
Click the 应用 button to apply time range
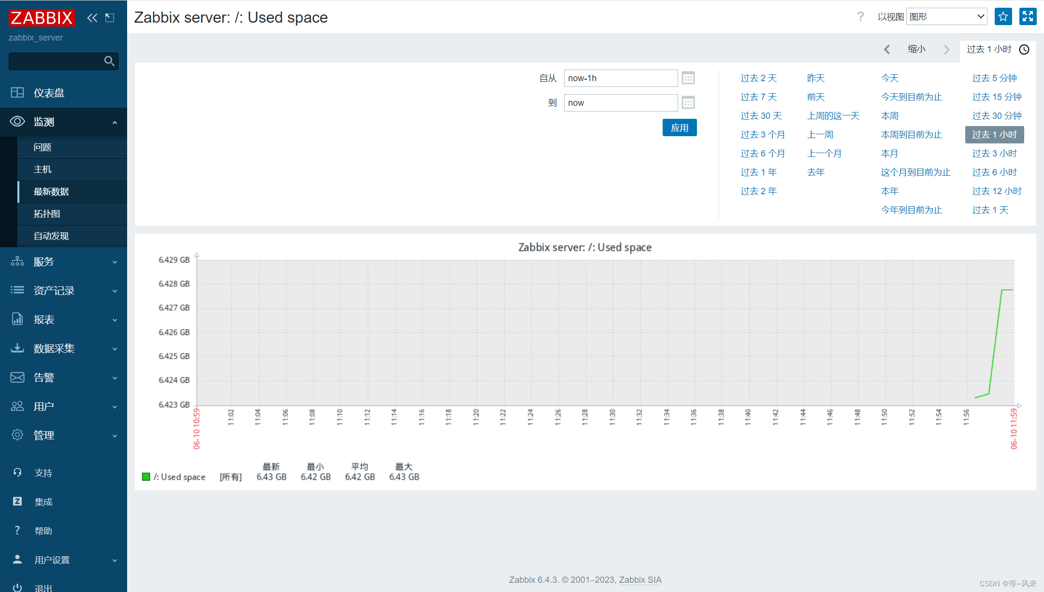point(680,127)
